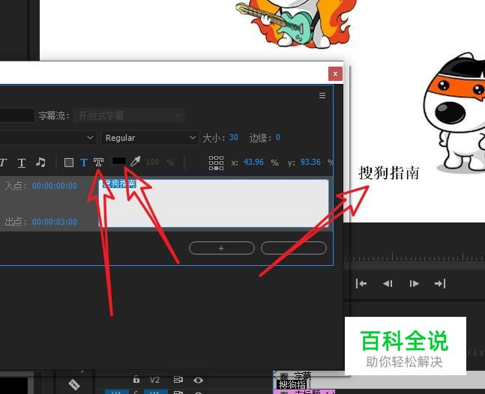This screenshot has width=485, height=394.
Task: Toggle italic text style
Action: pyautogui.click(x=3, y=163)
